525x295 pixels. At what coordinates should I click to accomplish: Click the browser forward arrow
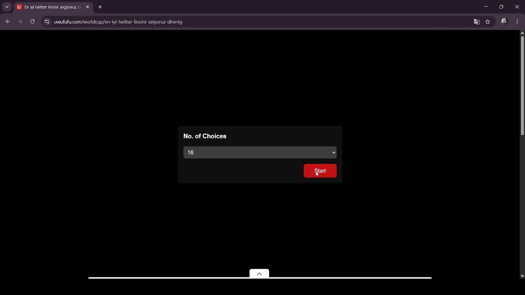20,22
